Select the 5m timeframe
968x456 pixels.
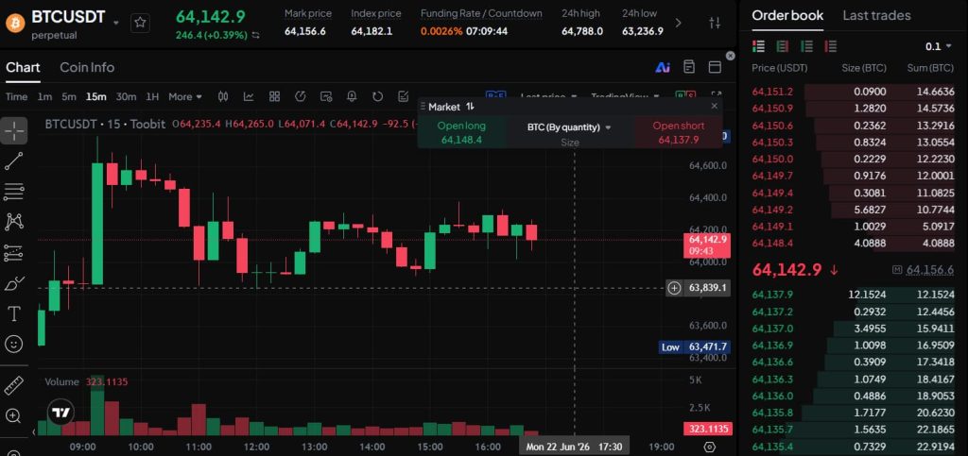click(69, 96)
